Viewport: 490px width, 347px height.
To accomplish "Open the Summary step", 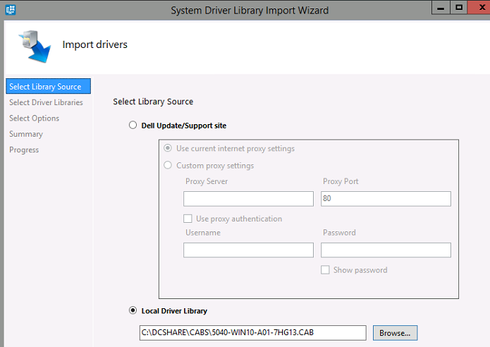I will 26,134.
